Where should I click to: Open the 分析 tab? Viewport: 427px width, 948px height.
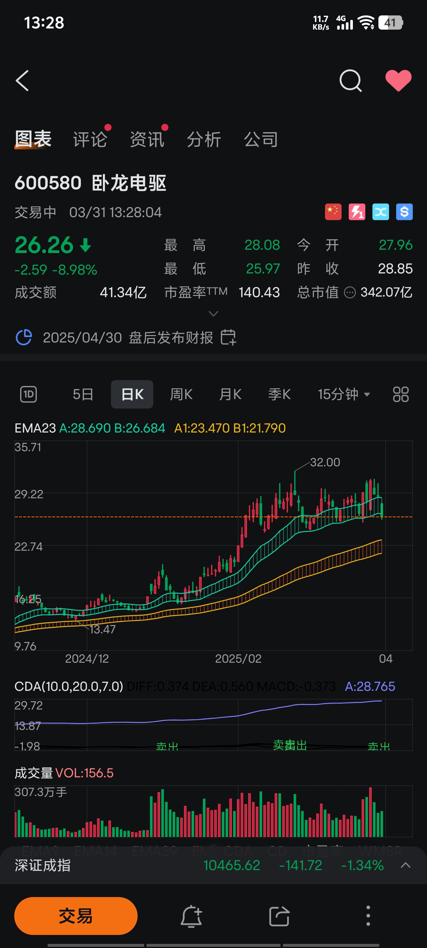204,140
